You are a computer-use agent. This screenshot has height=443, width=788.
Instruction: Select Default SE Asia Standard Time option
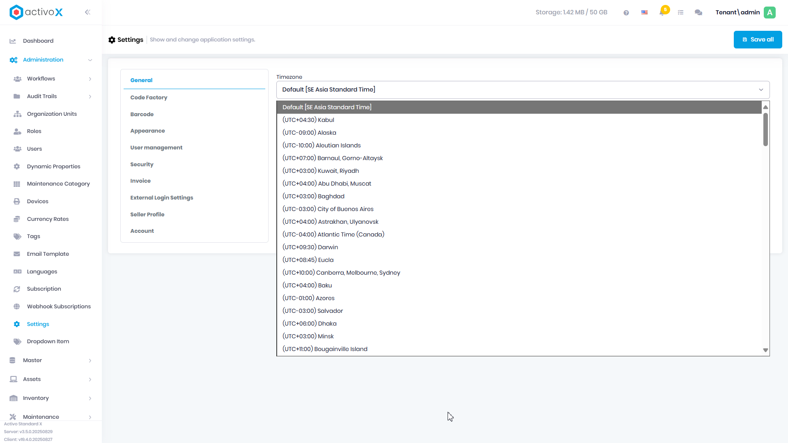[519, 107]
